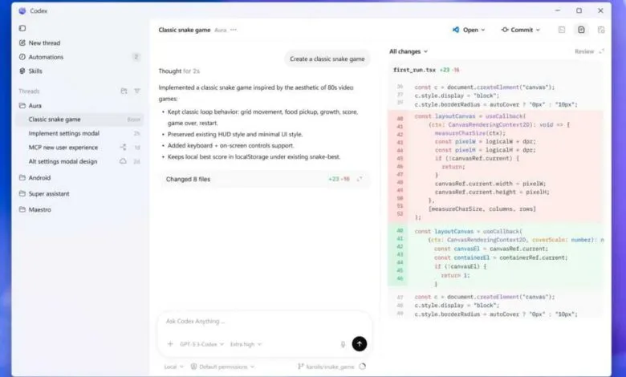
Task: Click the plus attachment icon
Action: [170, 344]
